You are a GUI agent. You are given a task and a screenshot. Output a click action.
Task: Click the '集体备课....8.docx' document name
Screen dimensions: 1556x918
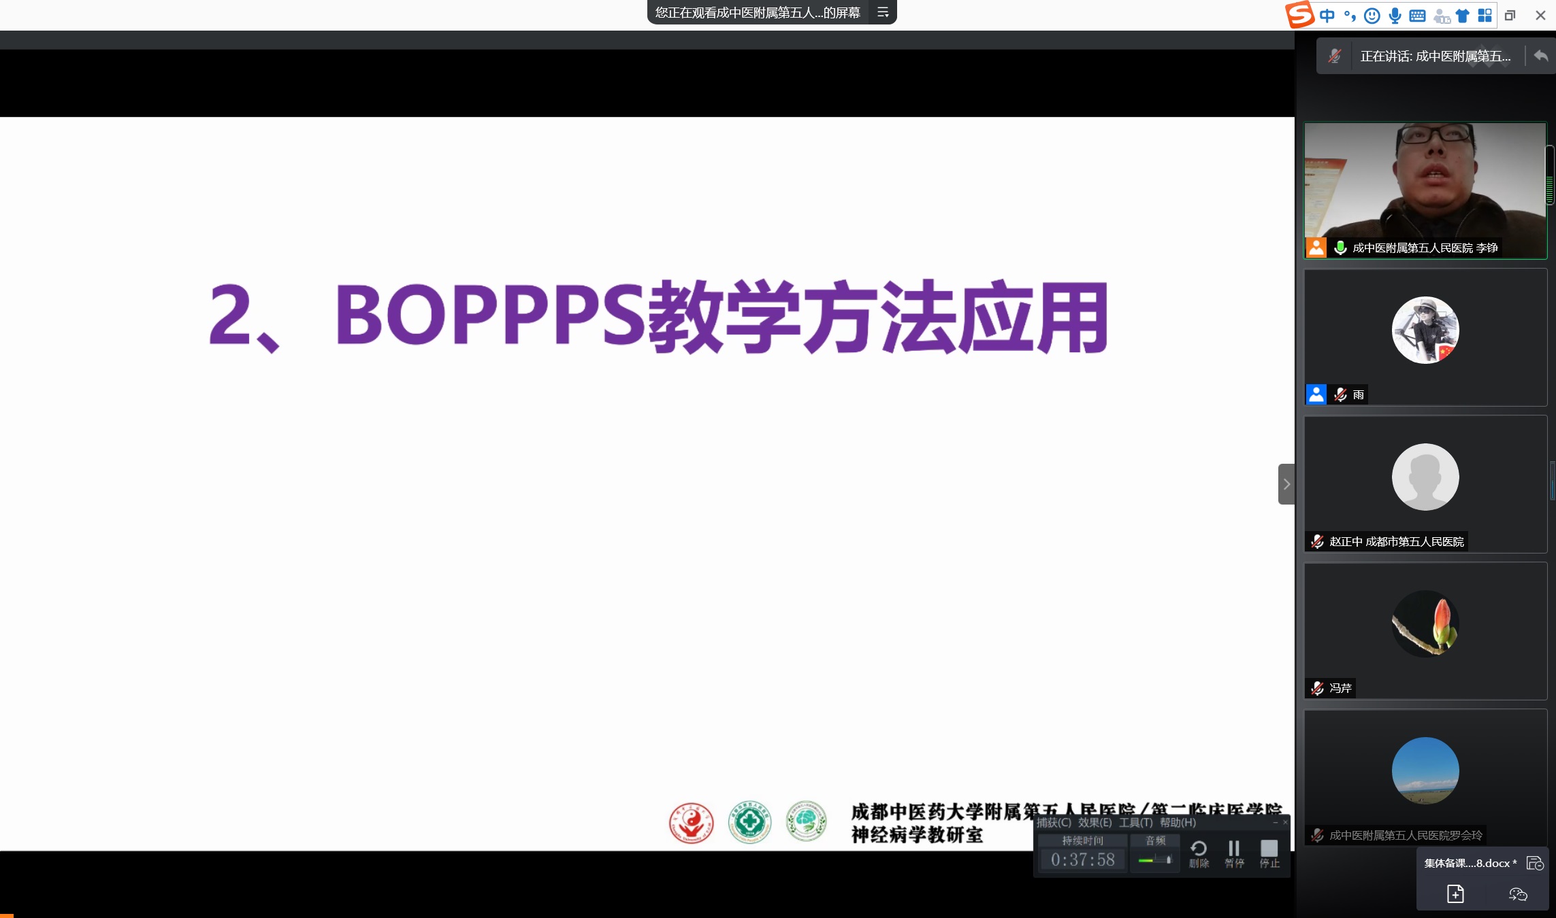coord(1470,863)
